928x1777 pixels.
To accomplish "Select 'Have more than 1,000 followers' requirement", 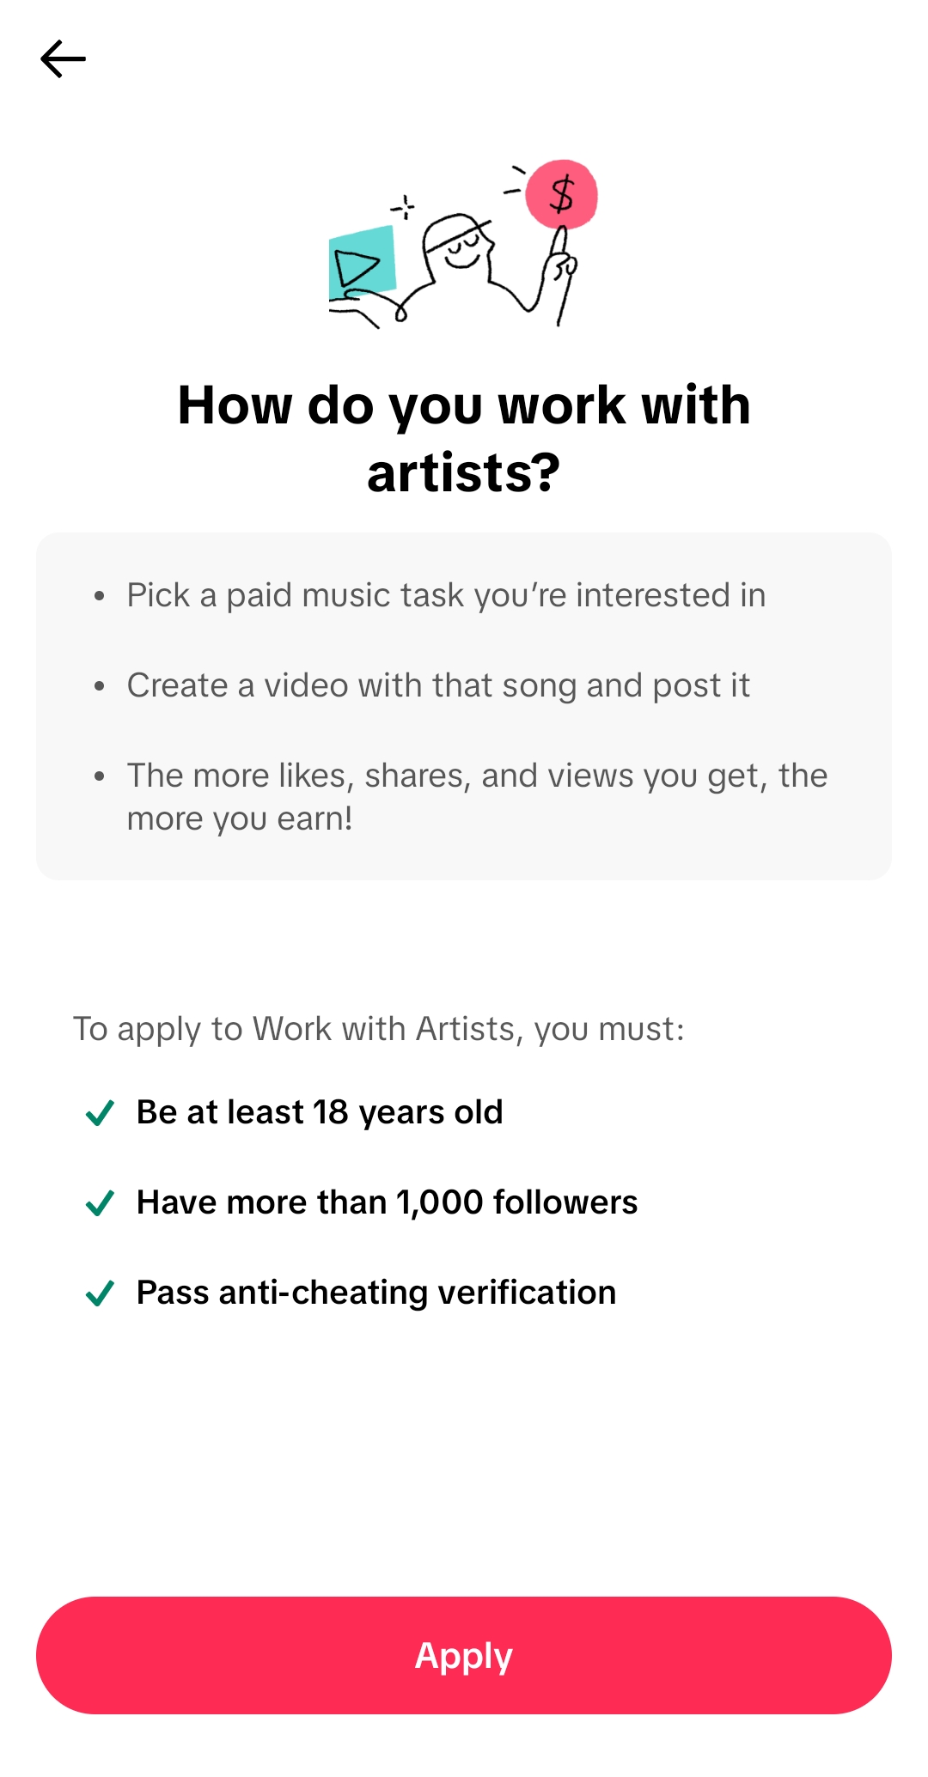I will tap(387, 1202).
